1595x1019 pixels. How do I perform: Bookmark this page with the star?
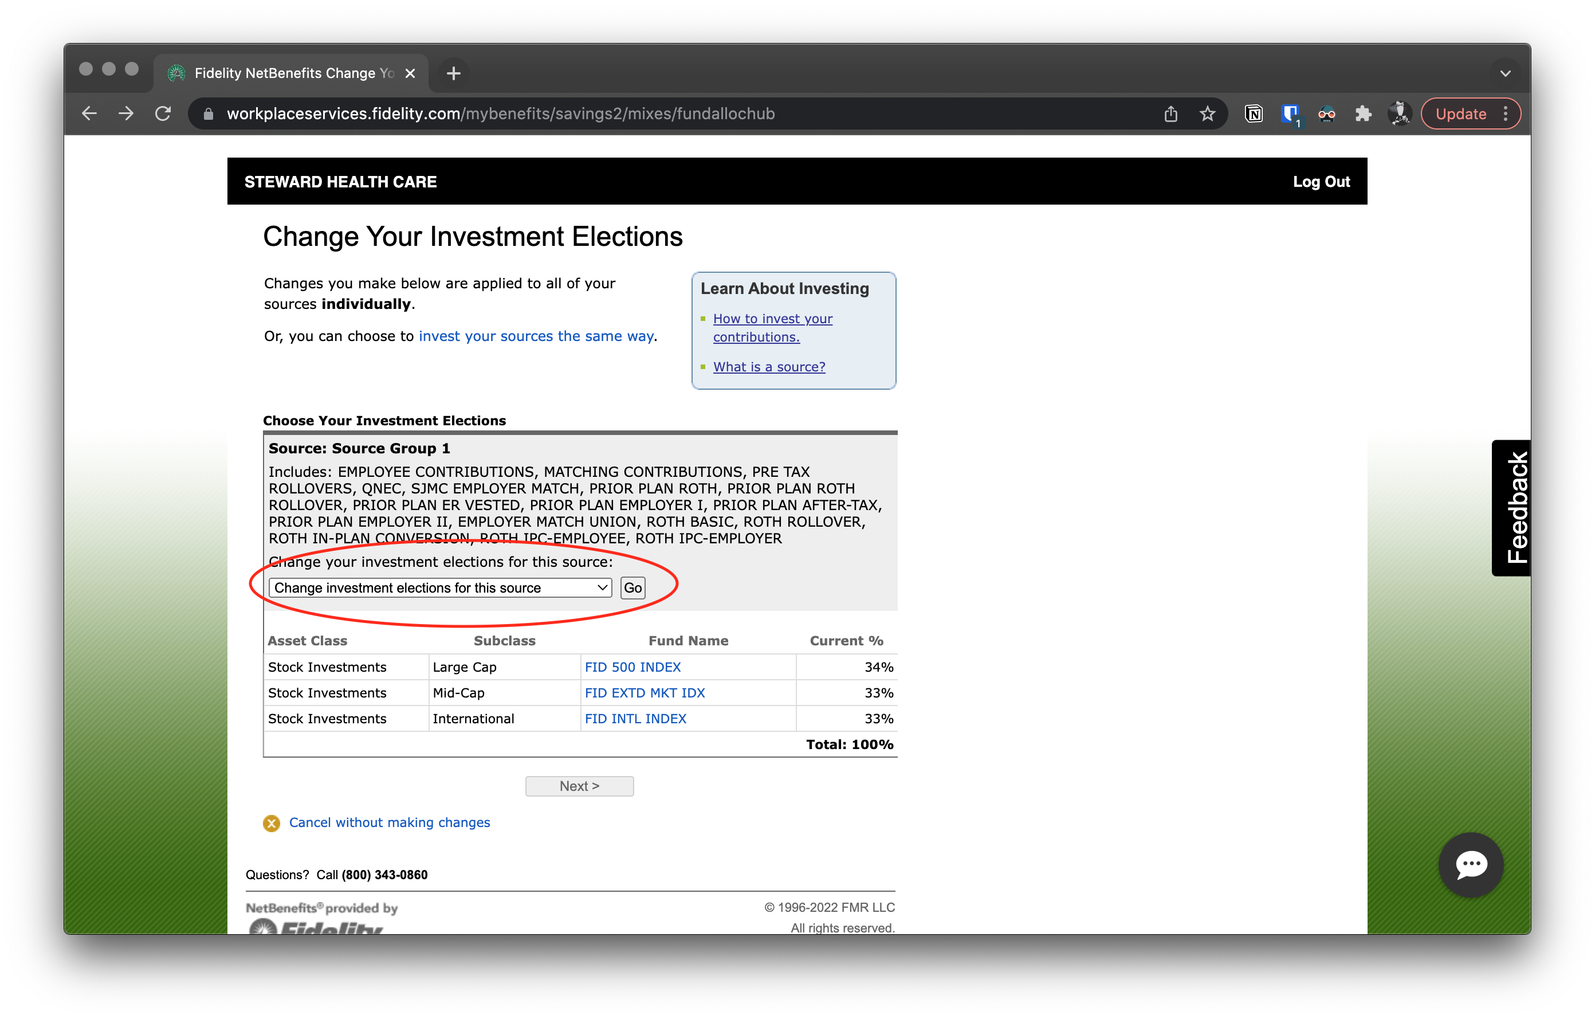tap(1207, 113)
